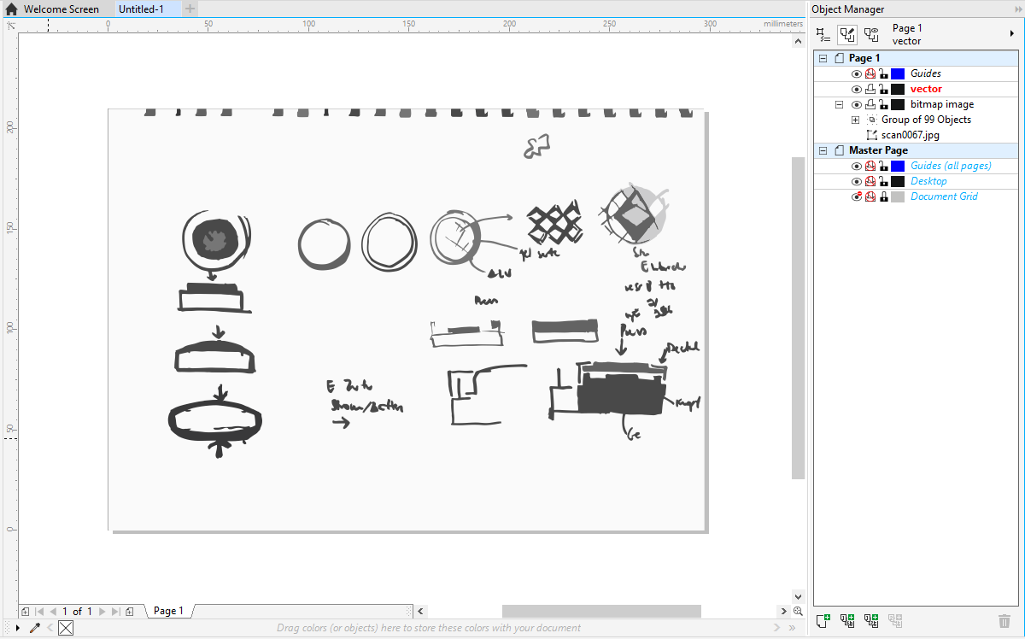Screen dimensions: 1025x639
Task: Click the Page 1 page icon in tree
Action: point(839,58)
